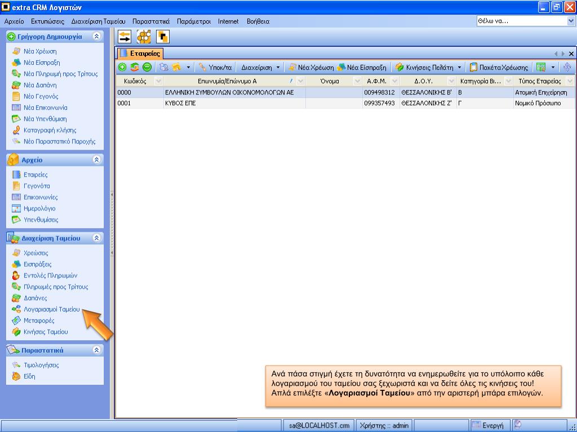This screenshot has height=432, width=577.
Task: Open filter dropdown of Τύπος Εταιρείας column
Action: [x=570, y=81]
